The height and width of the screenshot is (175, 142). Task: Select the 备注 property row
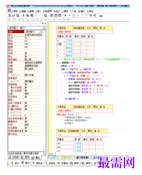(25, 35)
